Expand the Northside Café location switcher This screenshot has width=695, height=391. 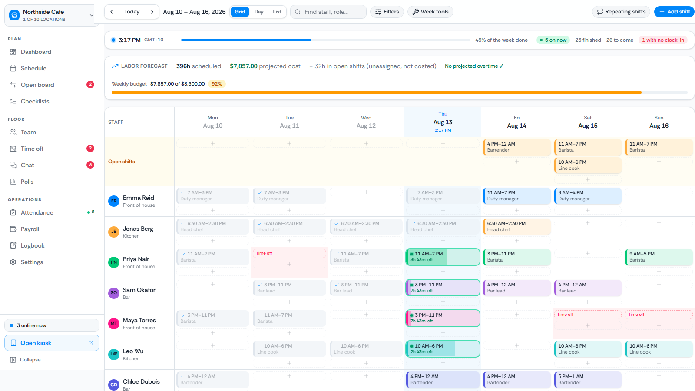click(52, 15)
